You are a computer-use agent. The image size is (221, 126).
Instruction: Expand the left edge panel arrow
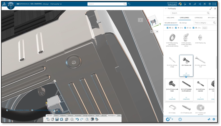pyautogui.click(x=2, y=62)
